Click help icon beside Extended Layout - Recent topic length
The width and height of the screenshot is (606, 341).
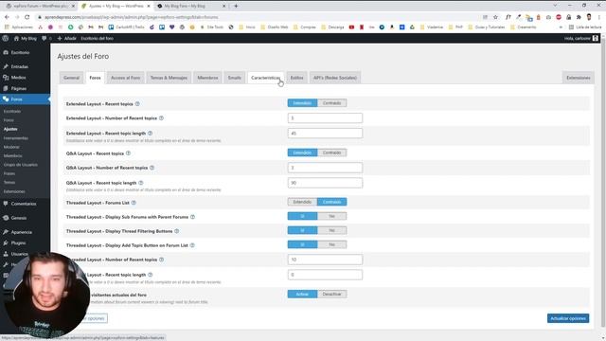(150, 133)
